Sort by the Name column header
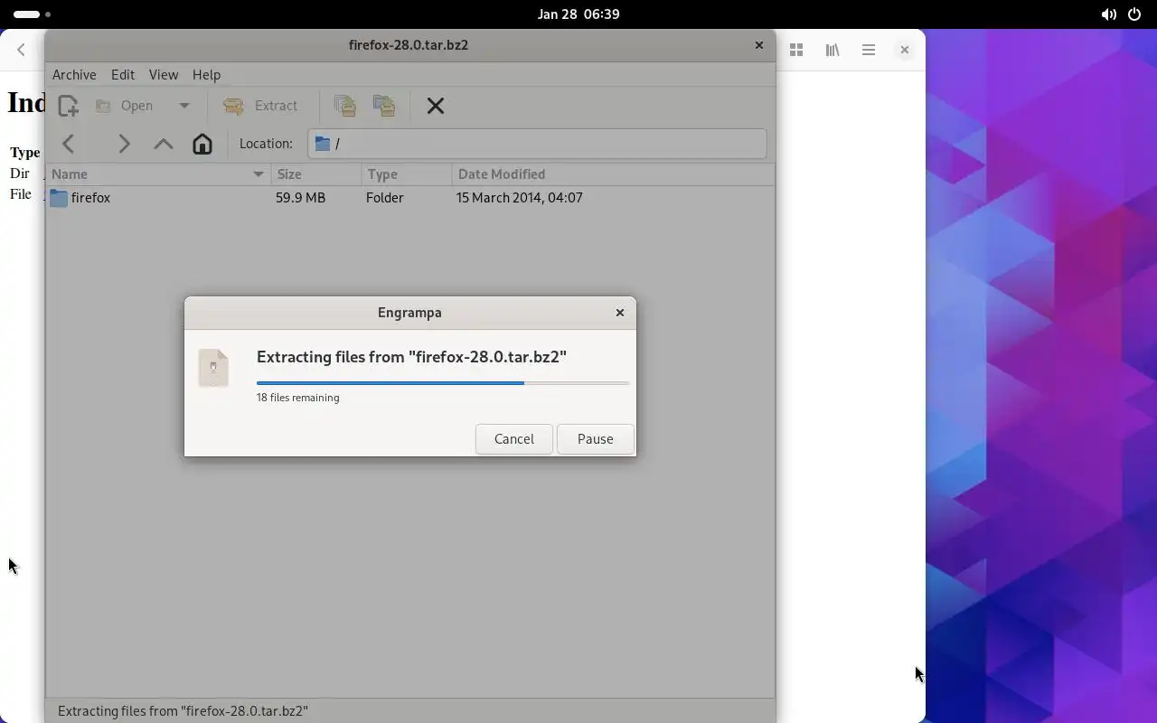1157x723 pixels. [158, 174]
